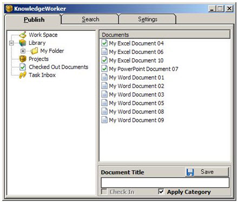Select text "My Excel Document 10"

(x=136, y=60)
